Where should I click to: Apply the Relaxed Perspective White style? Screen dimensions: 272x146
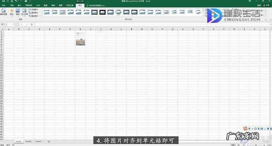coord(190,12)
